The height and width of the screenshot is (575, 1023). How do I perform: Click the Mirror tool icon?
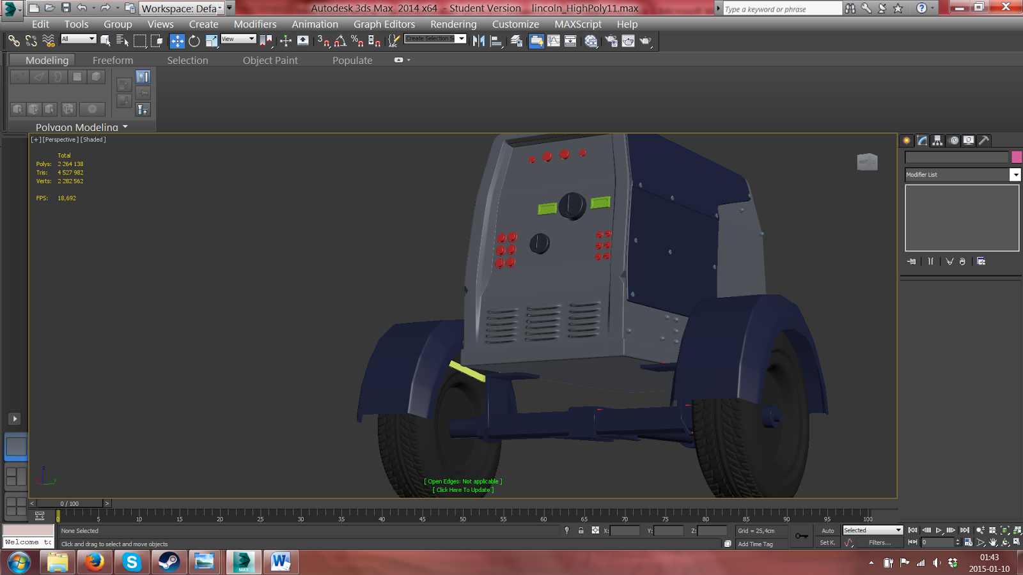pos(478,41)
